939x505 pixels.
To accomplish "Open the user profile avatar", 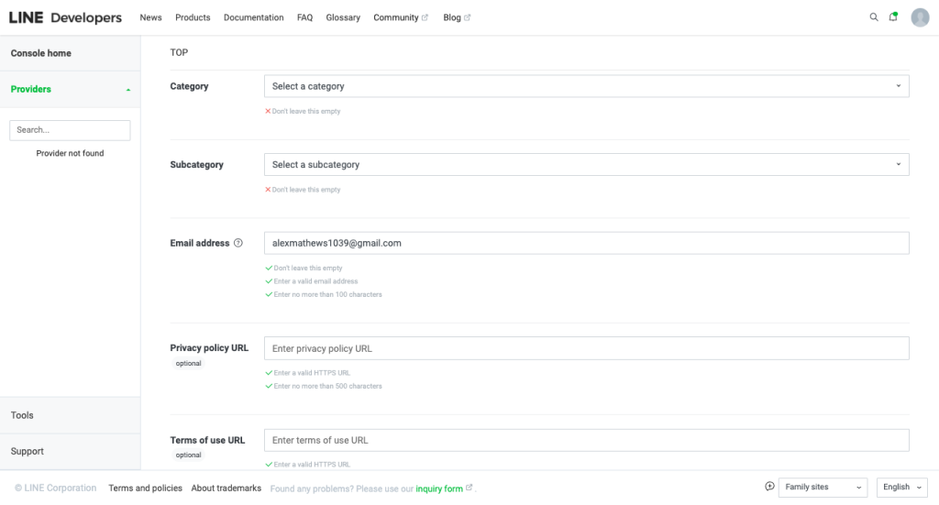I will [920, 17].
